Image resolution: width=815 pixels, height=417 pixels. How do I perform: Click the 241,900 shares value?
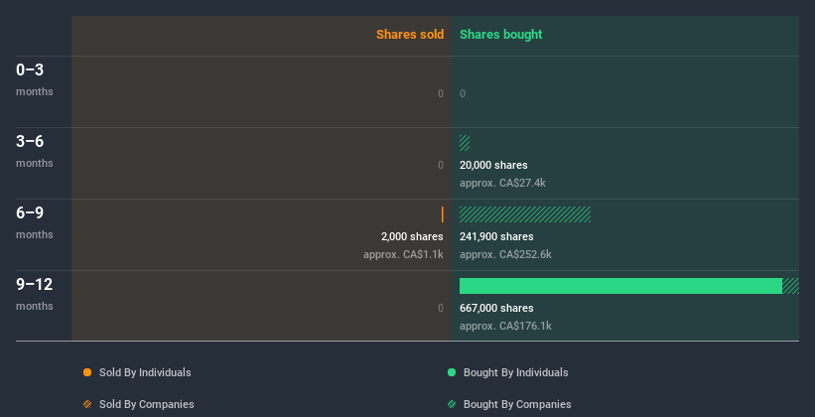(496, 236)
